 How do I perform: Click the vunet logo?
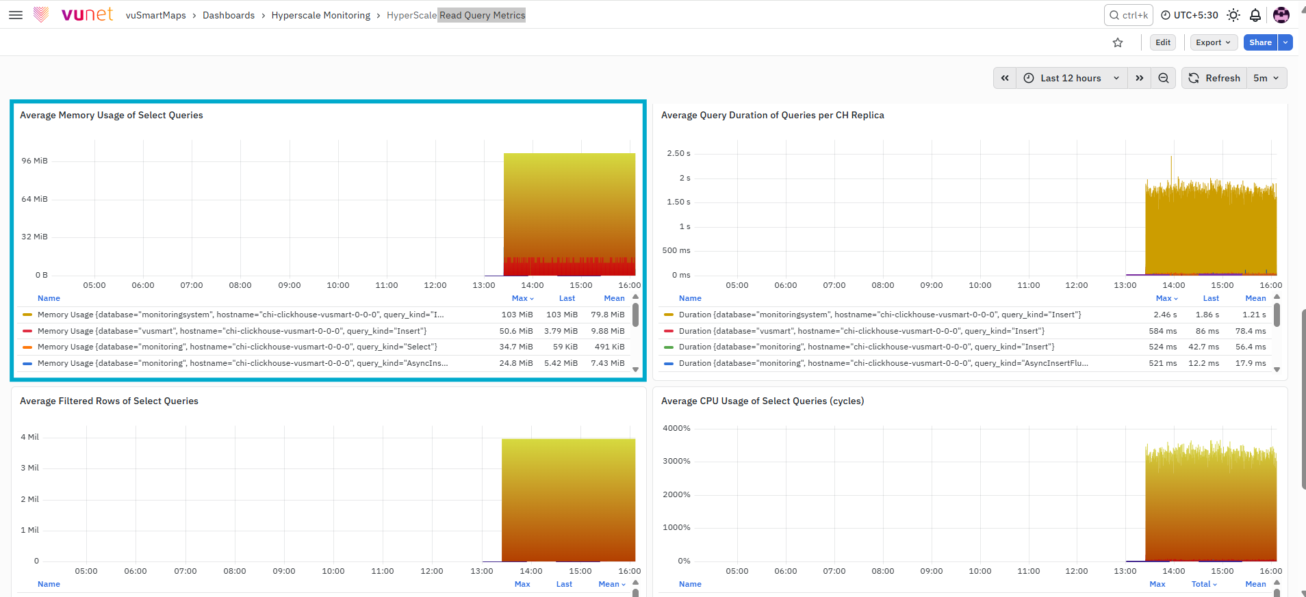coord(74,14)
